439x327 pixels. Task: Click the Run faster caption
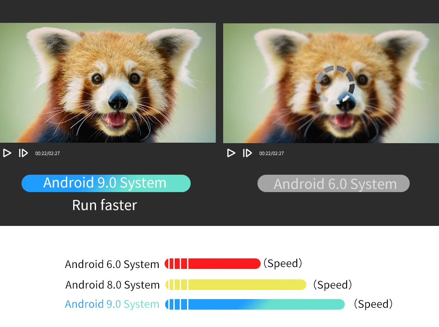[x=105, y=205]
